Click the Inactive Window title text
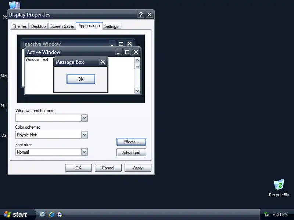294x220 pixels. pyautogui.click(x=42, y=44)
